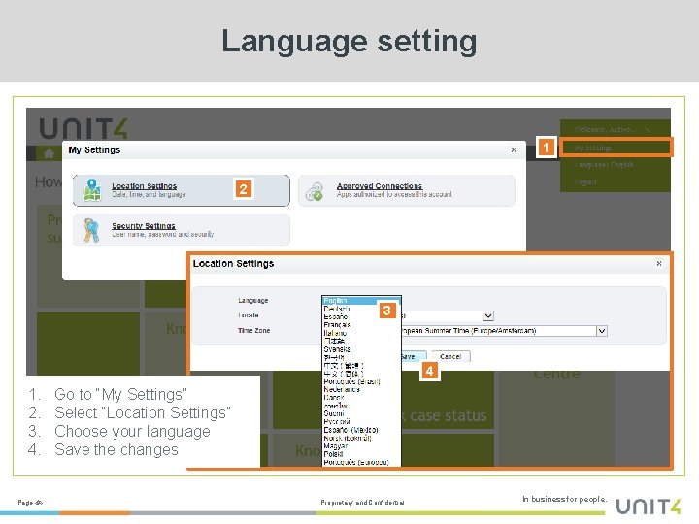The width and height of the screenshot is (699, 524).
Task: Open the Approved Connections link
Action: point(380,185)
